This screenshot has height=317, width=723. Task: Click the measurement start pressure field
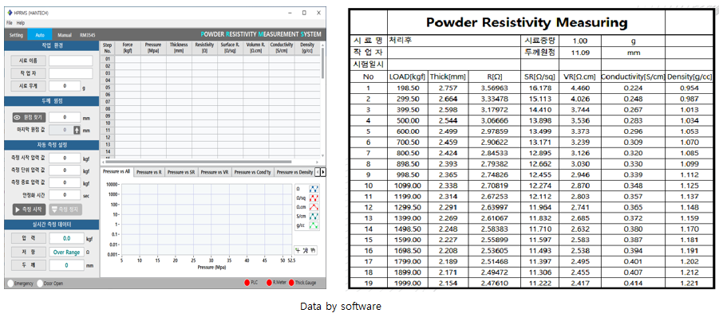point(65,158)
